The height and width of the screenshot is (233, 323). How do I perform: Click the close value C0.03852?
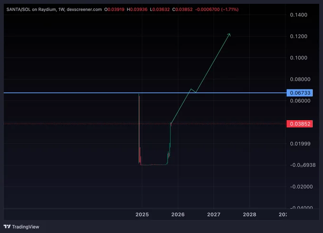182,10
